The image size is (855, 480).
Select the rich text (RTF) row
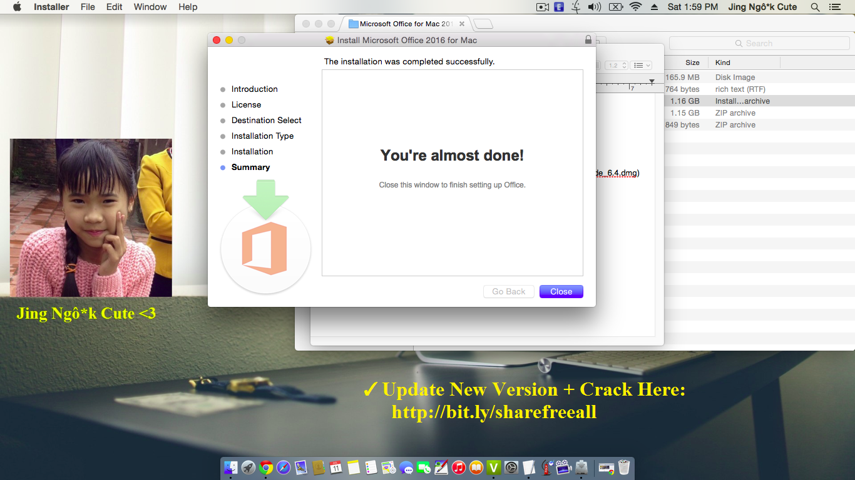pos(759,89)
